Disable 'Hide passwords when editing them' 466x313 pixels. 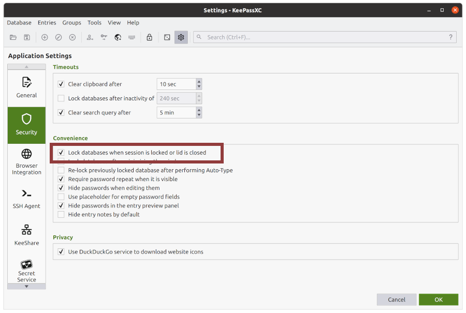click(61, 188)
